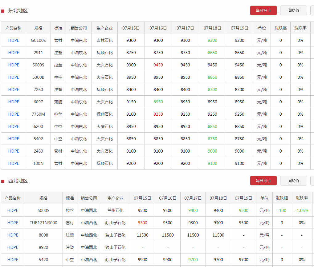Switch to 周均价 tab in 东北地区 section
Viewport: 314px width, 267px height.
pos(294,10)
